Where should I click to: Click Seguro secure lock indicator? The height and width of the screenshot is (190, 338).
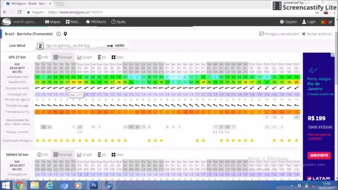pos(35,12)
